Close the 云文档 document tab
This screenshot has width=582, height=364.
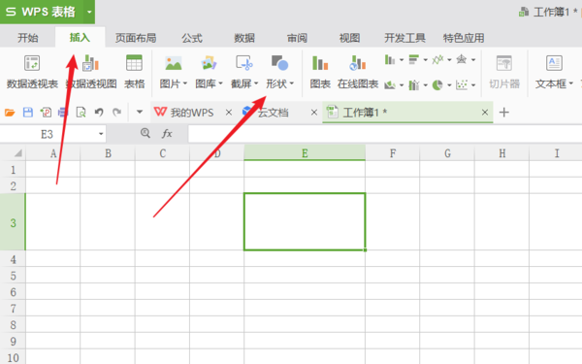click(x=314, y=113)
